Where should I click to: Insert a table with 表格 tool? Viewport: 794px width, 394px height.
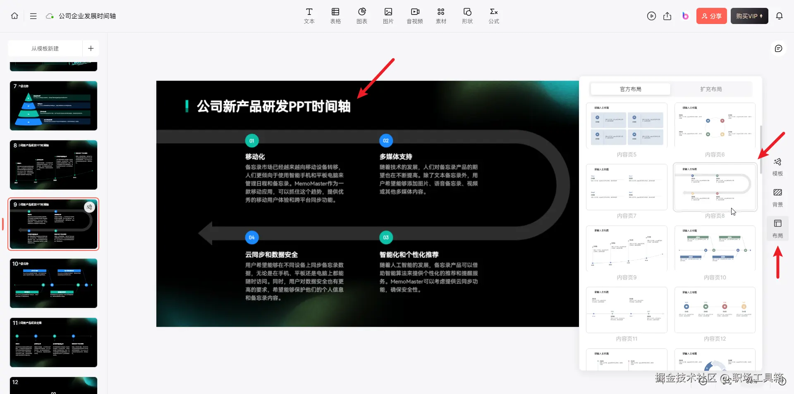[x=335, y=16]
